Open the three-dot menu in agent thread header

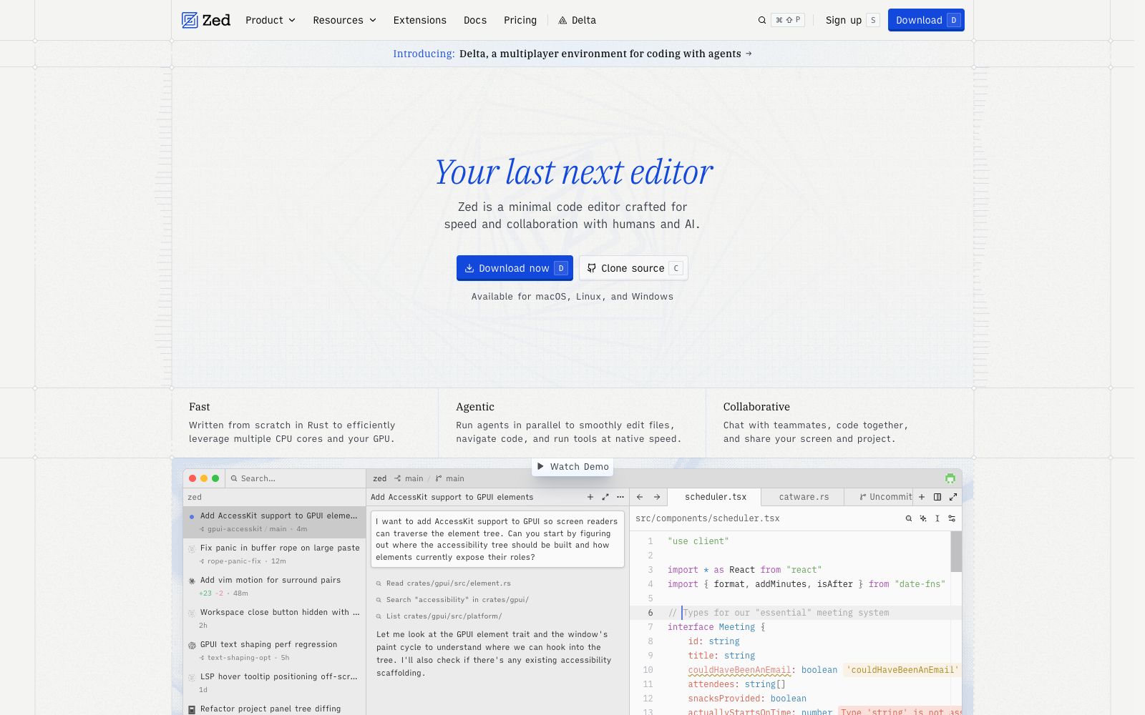point(620,497)
